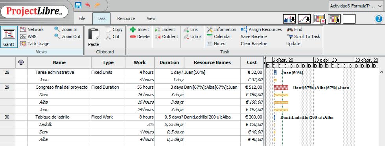Image resolution: width=385 pixels, height=146 pixels.
Task: Click Cut in Clipboard group
Action: coord(112,36)
